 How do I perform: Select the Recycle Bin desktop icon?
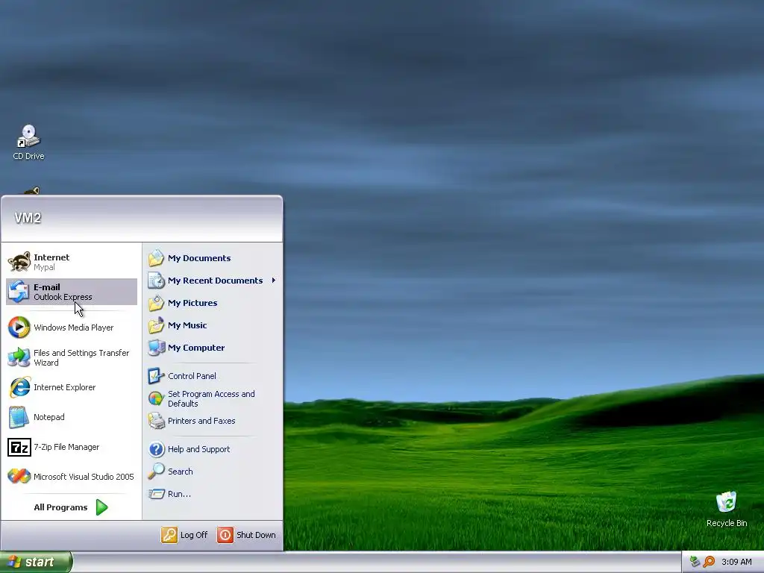point(727,509)
